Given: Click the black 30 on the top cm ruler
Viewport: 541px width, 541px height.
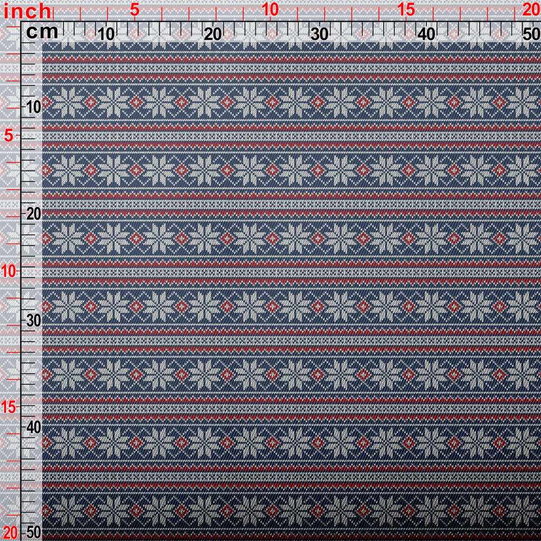Looking at the screenshot, I should point(320,34).
